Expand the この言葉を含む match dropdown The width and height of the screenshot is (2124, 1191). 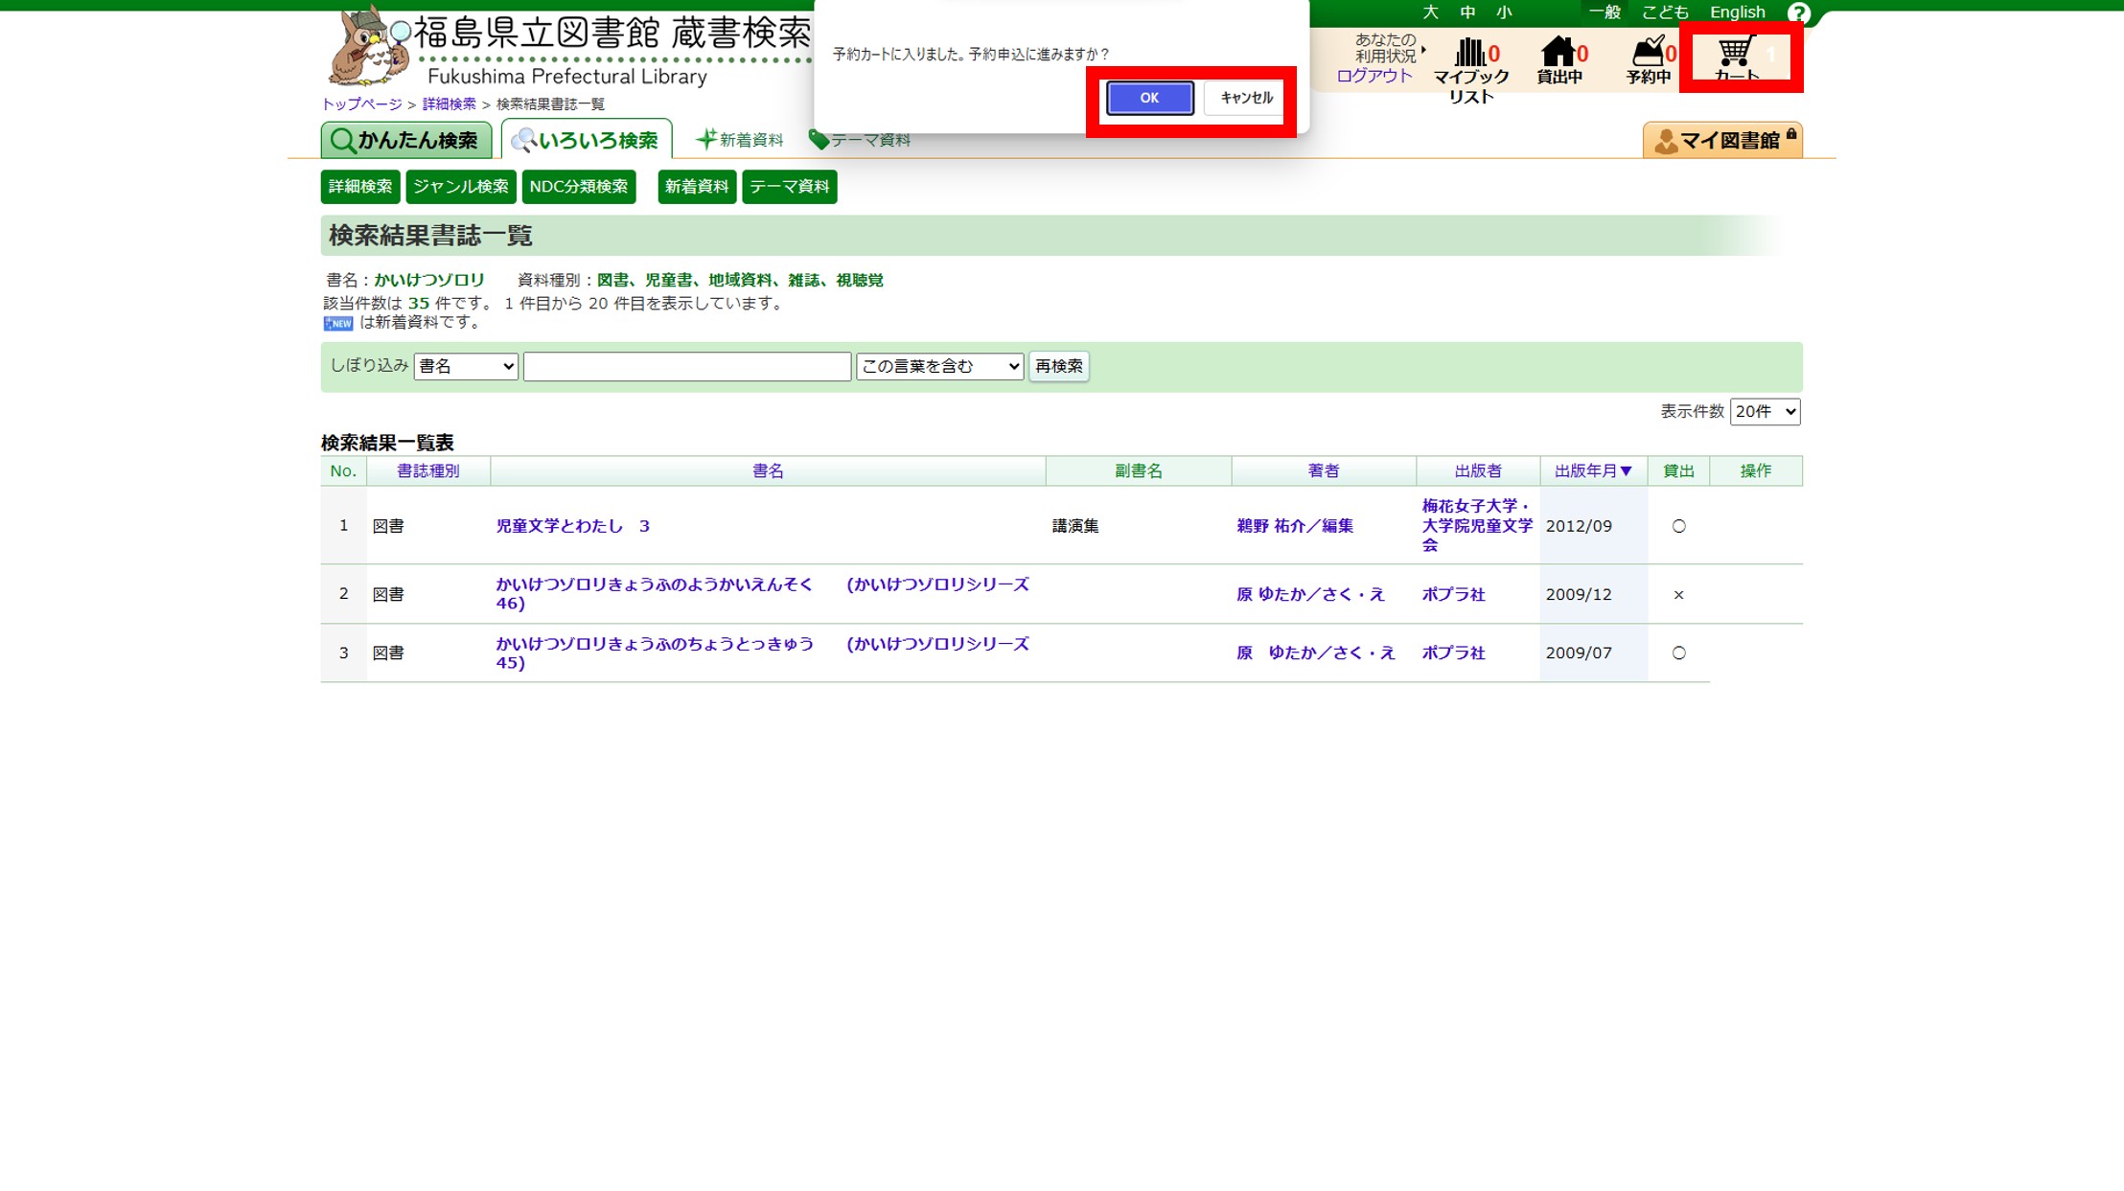[x=939, y=366]
